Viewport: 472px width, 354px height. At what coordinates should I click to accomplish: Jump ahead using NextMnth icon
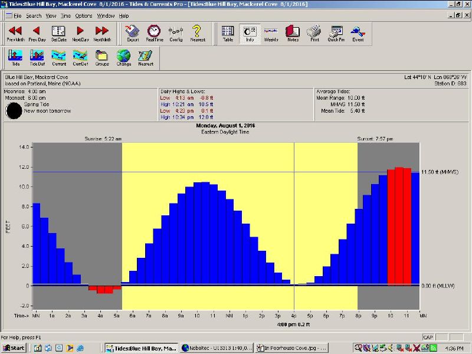(102, 33)
